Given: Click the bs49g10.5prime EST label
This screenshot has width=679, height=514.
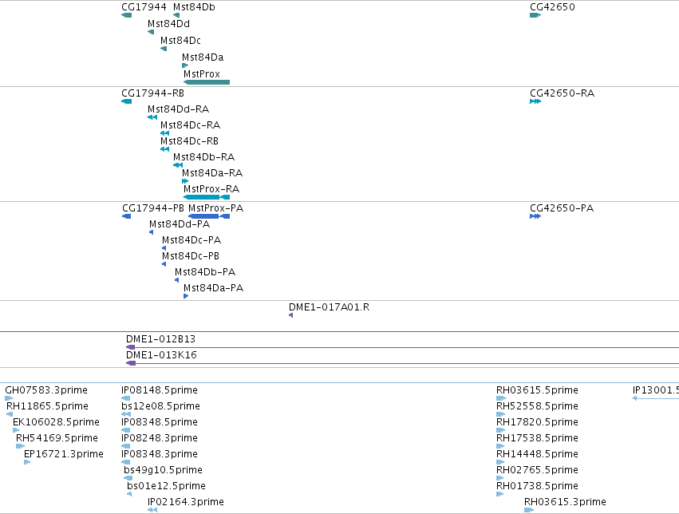Looking at the screenshot, I should pyautogui.click(x=164, y=470).
